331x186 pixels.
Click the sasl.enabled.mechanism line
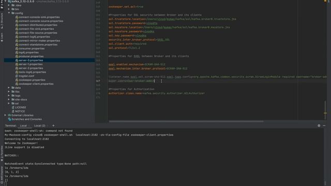137,65
